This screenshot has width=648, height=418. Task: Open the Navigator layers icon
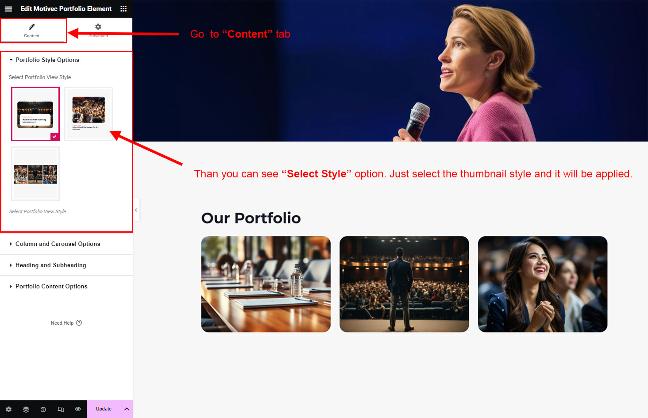tap(26, 409)
